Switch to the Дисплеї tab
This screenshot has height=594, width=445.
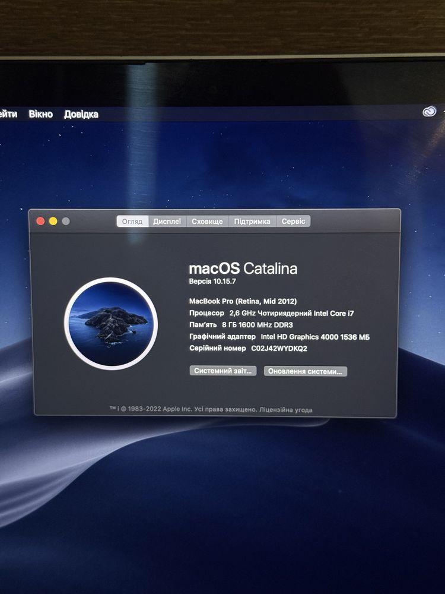[x=167, y=222]
